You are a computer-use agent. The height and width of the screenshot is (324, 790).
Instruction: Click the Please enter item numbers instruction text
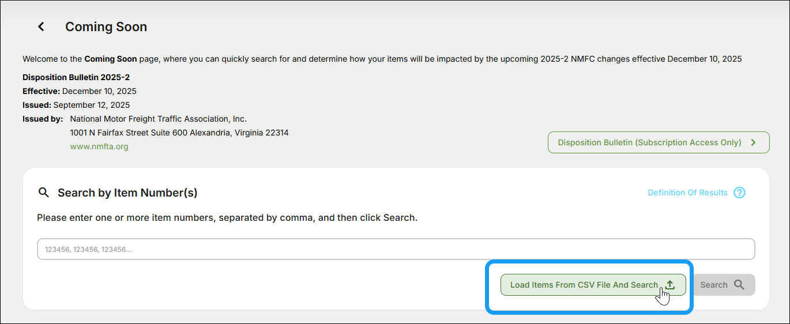(x=227, y=218)
